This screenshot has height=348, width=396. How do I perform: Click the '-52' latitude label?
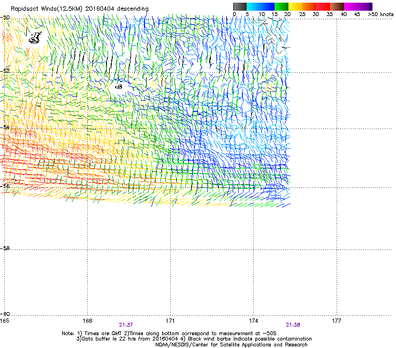click(5, 71)
